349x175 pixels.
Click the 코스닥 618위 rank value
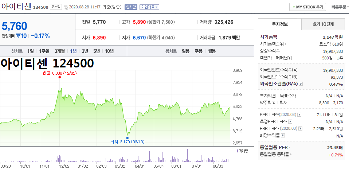[331, 44]
